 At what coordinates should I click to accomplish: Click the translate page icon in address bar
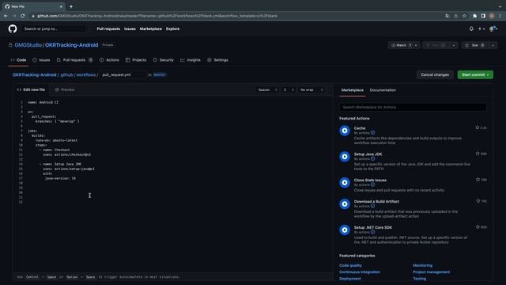point(447,16)
